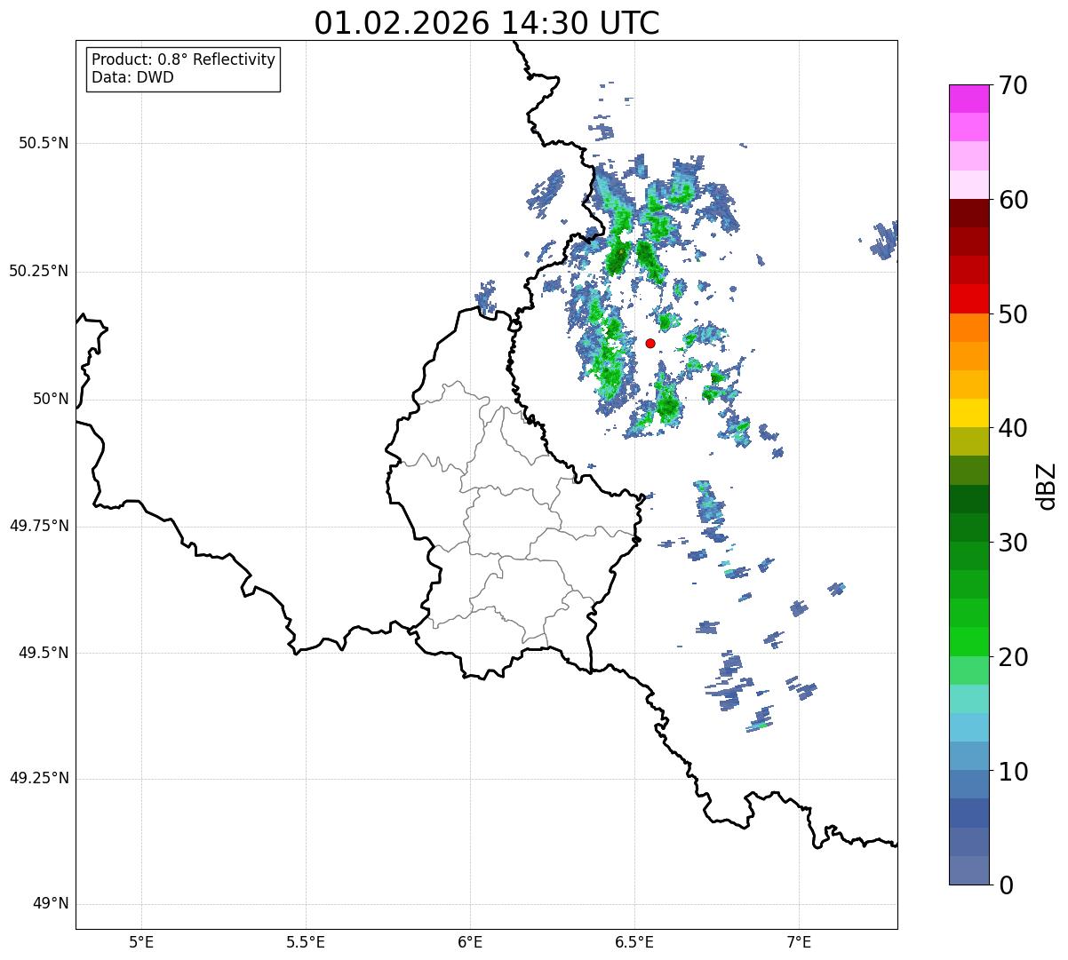Click the 20 tick on the colorbar
This screenshot has height=960, width=1068.
(1013, 657)
